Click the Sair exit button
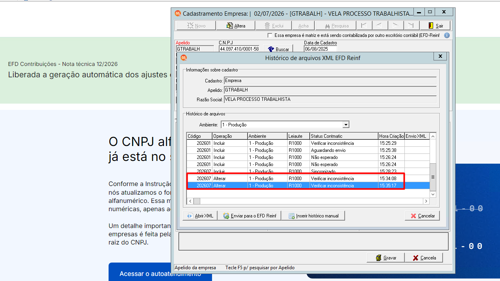This screenshot has height=281, width=500. 435,26
